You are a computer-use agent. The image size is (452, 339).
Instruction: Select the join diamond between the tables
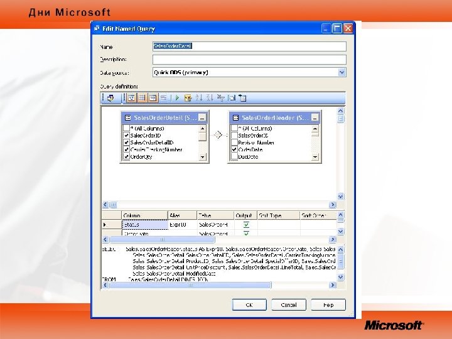click(x=218, y=134)
